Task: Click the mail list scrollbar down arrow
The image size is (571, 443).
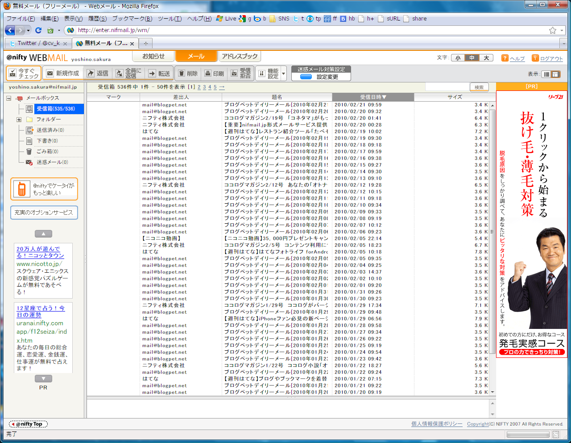Action: tap(492, 392)
